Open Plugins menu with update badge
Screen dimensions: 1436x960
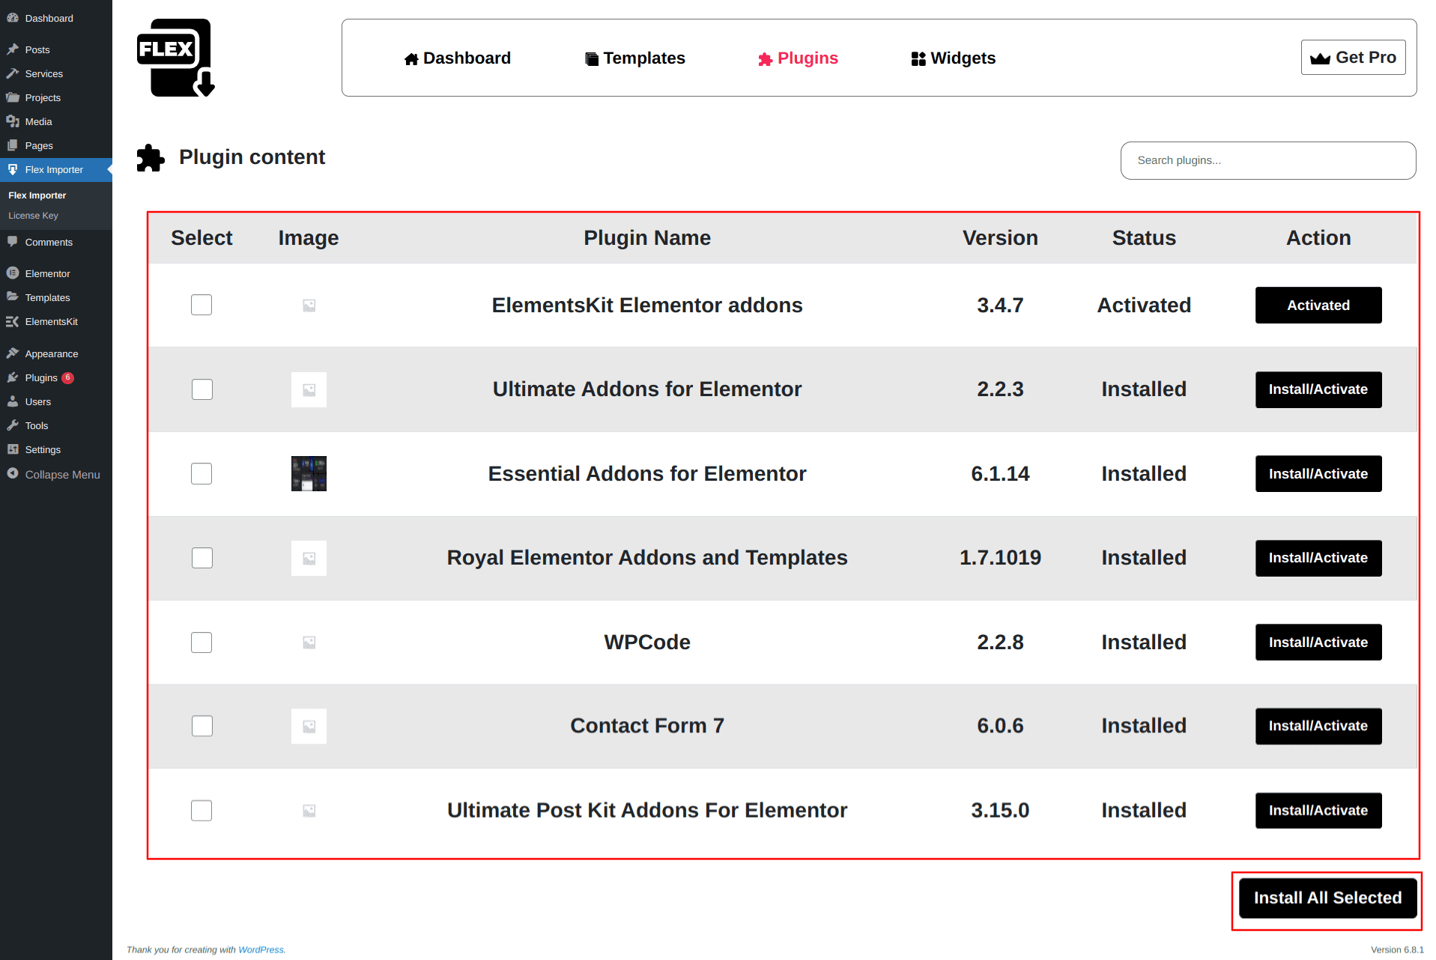[41, 377]
